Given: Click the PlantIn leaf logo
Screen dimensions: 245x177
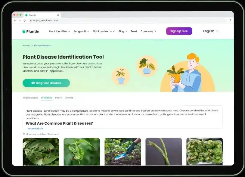Looking at the screenshot, I should (x=24, y=31).
